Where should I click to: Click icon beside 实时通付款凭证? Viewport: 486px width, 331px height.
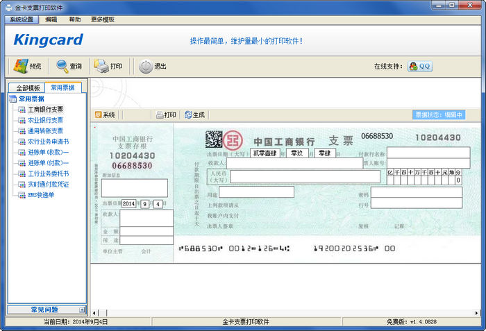[22, 185]
